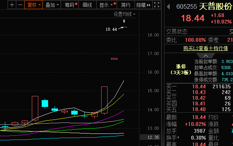Click the cyan candlestick near 14.00 level
This screenshot has width=233, height=146.
(x=55, y=110)
